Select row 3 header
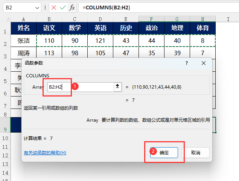Screen dimensions: 239x181 (x=5, y=53)
